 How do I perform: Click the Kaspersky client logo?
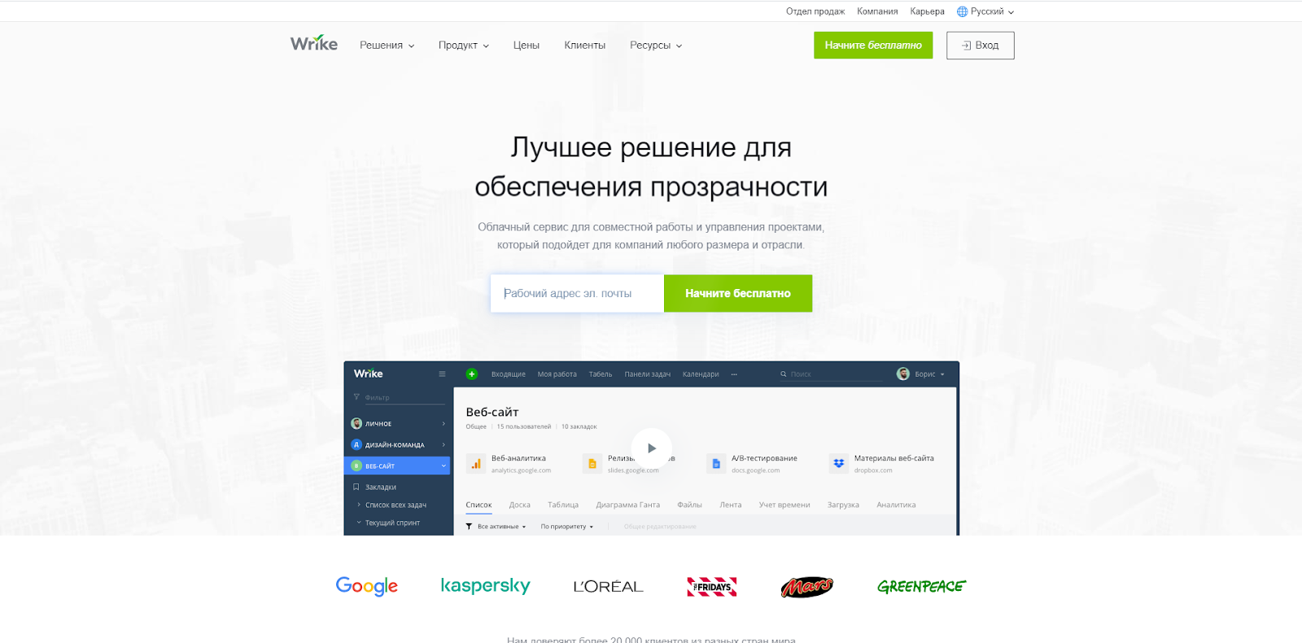[x=485, y=586]
